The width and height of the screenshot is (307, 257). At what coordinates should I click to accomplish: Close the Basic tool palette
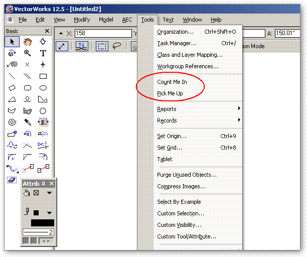point(47,31)
